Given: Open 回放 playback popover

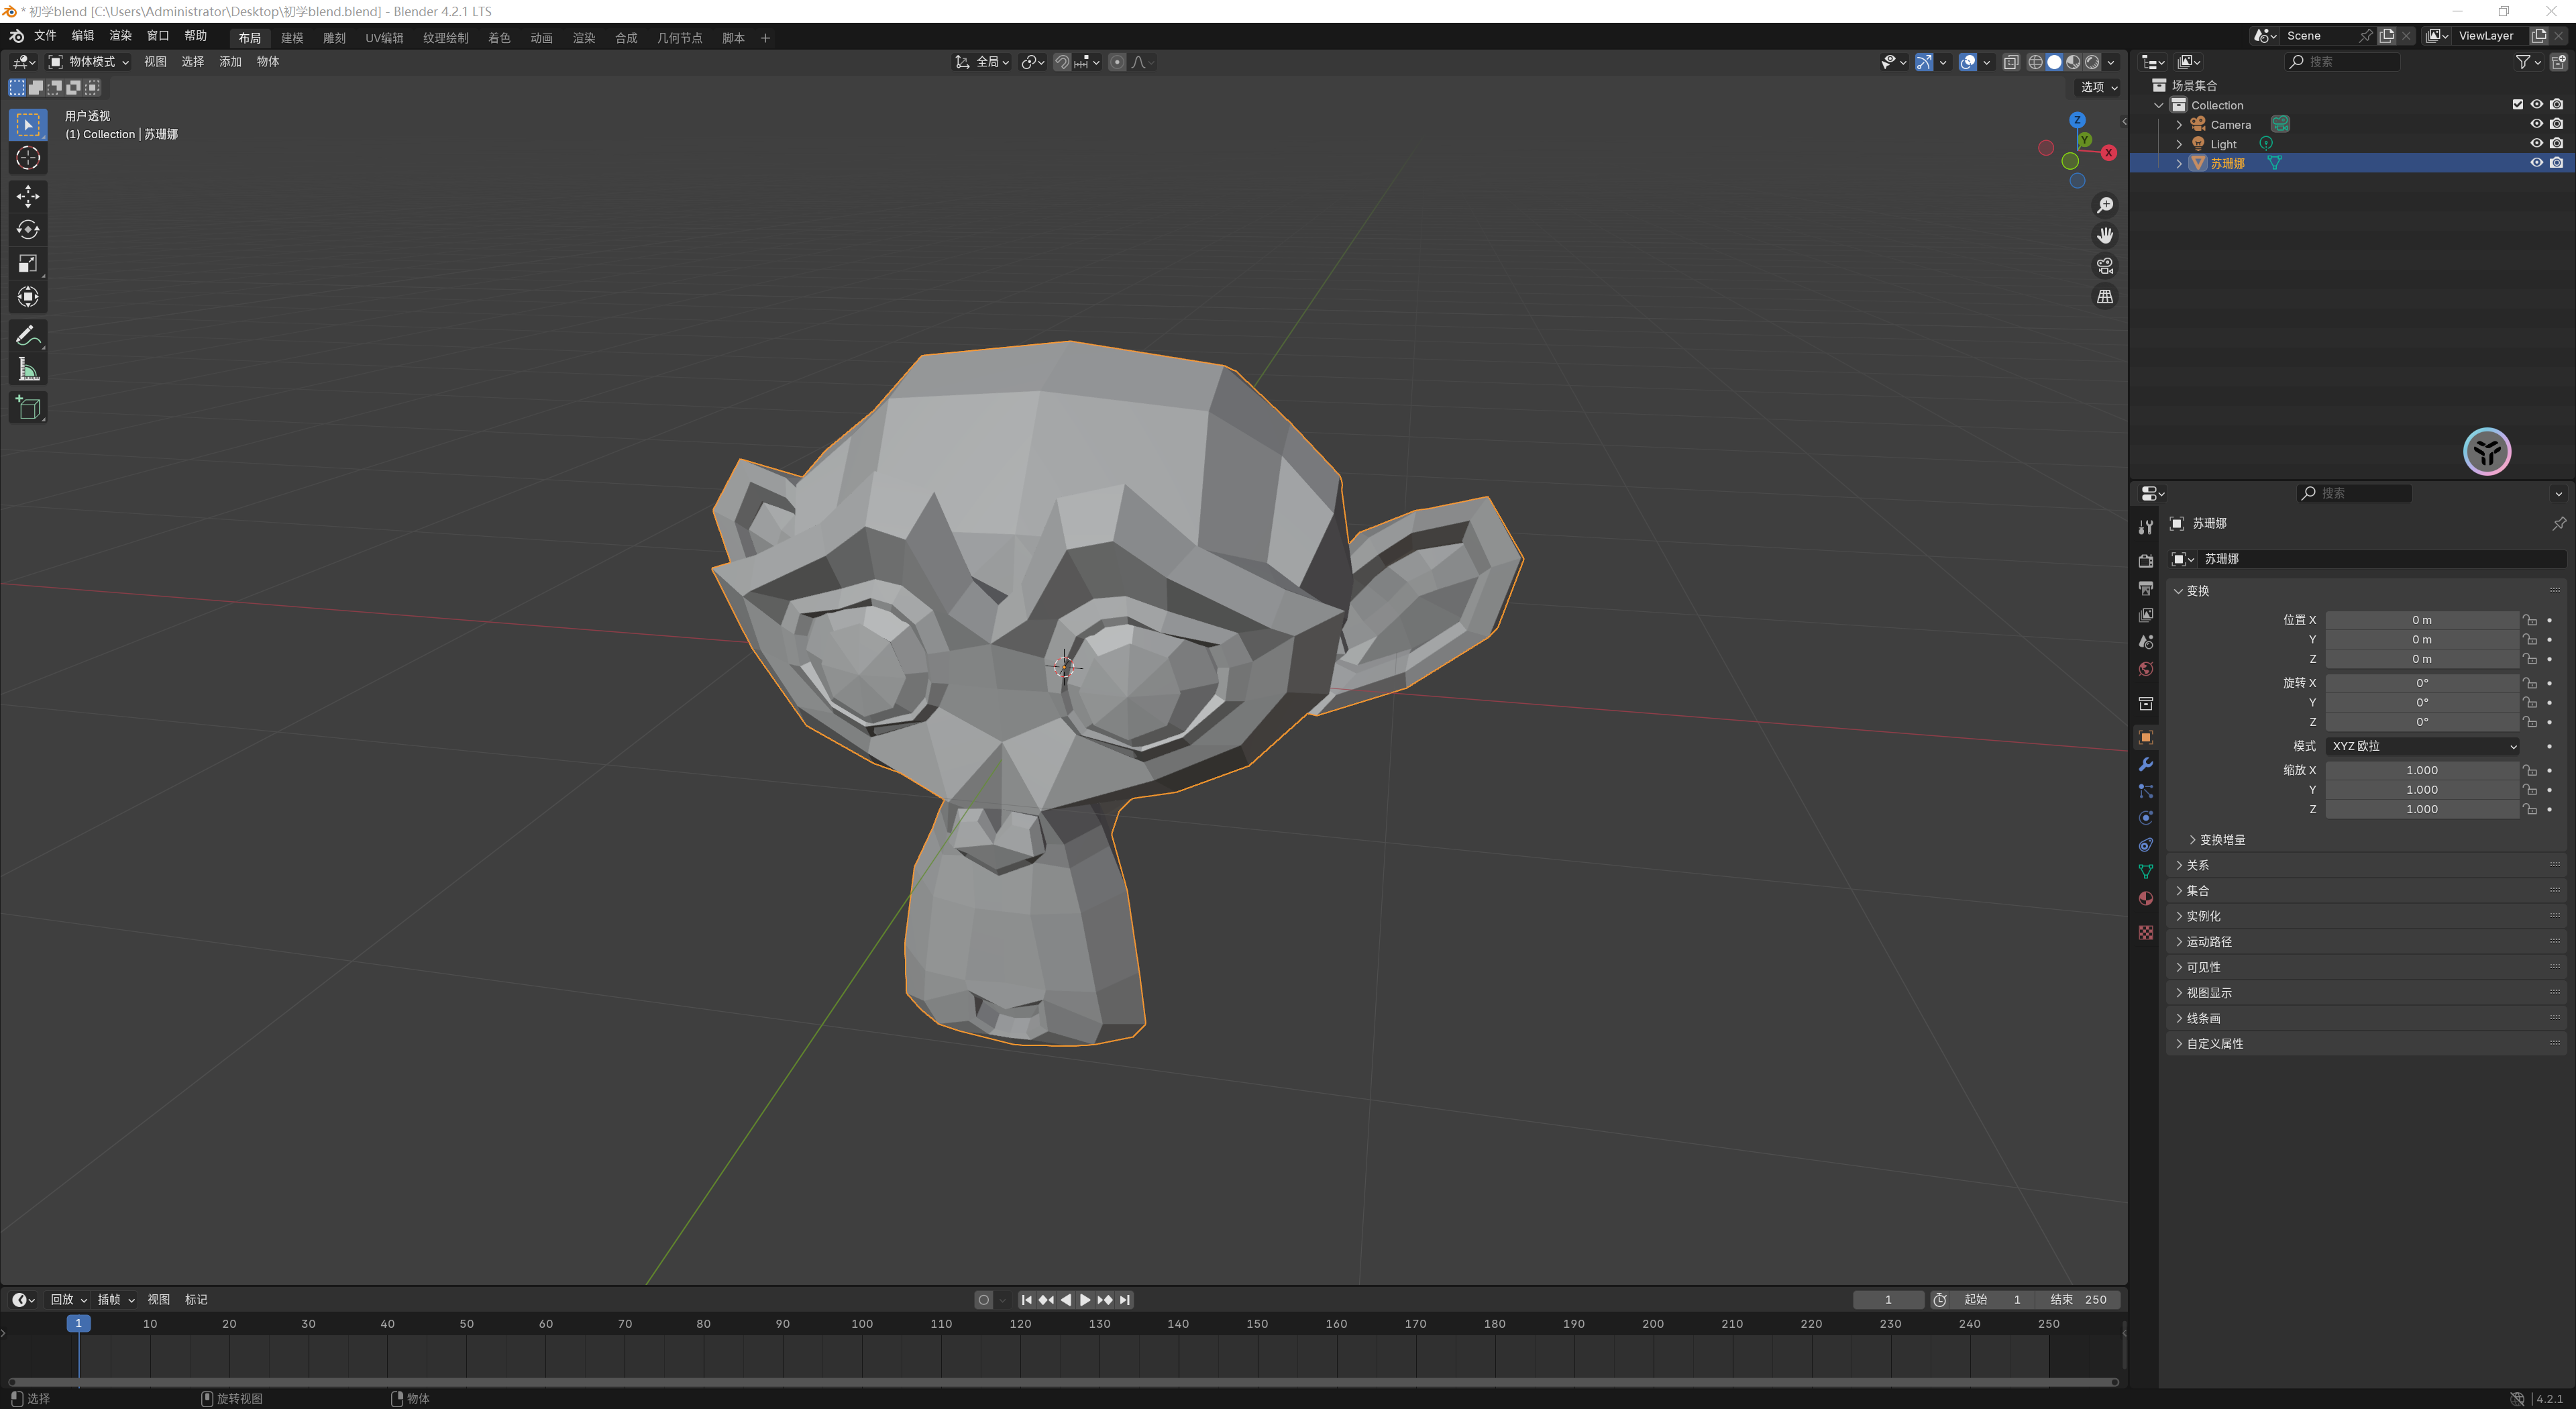Looking at the screenshot, I should click(x=68, y=1300).
